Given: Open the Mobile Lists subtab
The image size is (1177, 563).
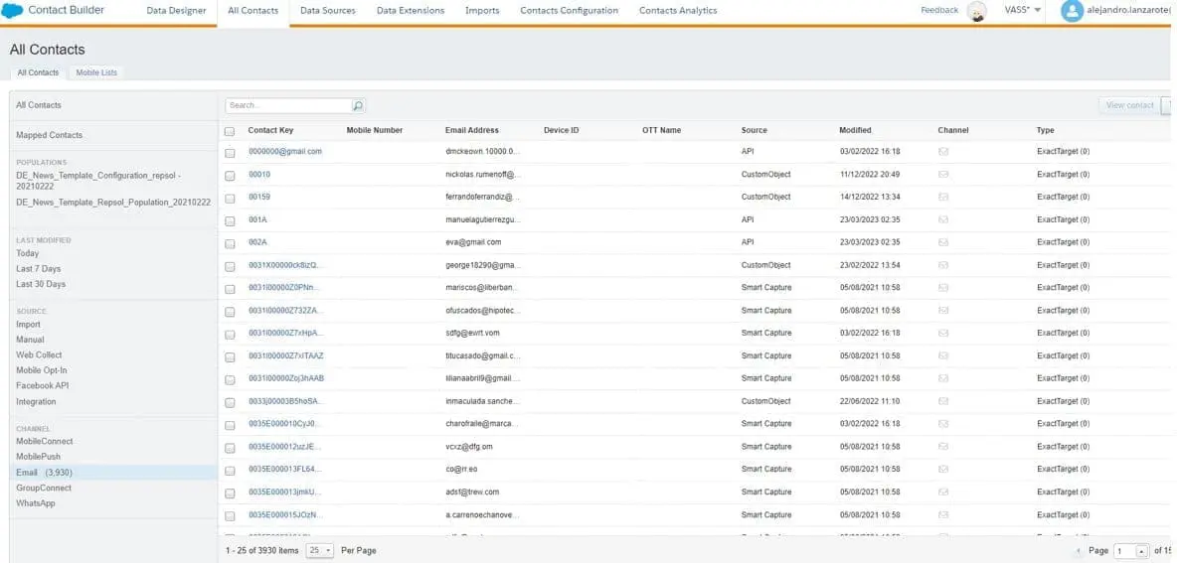Looking at the screenshot, I should [96, 72].
